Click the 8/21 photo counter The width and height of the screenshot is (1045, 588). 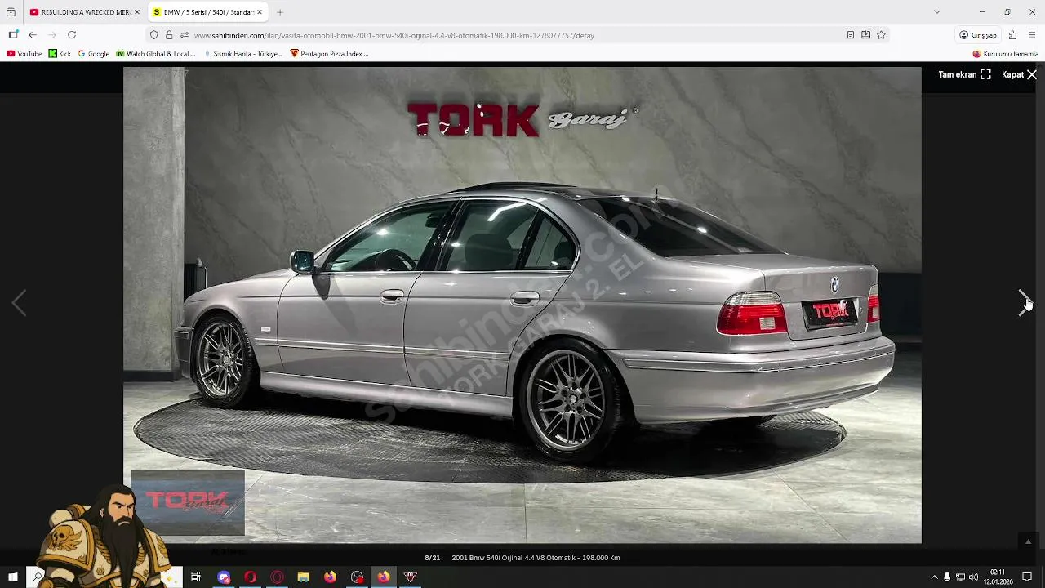tap(432, 558)
